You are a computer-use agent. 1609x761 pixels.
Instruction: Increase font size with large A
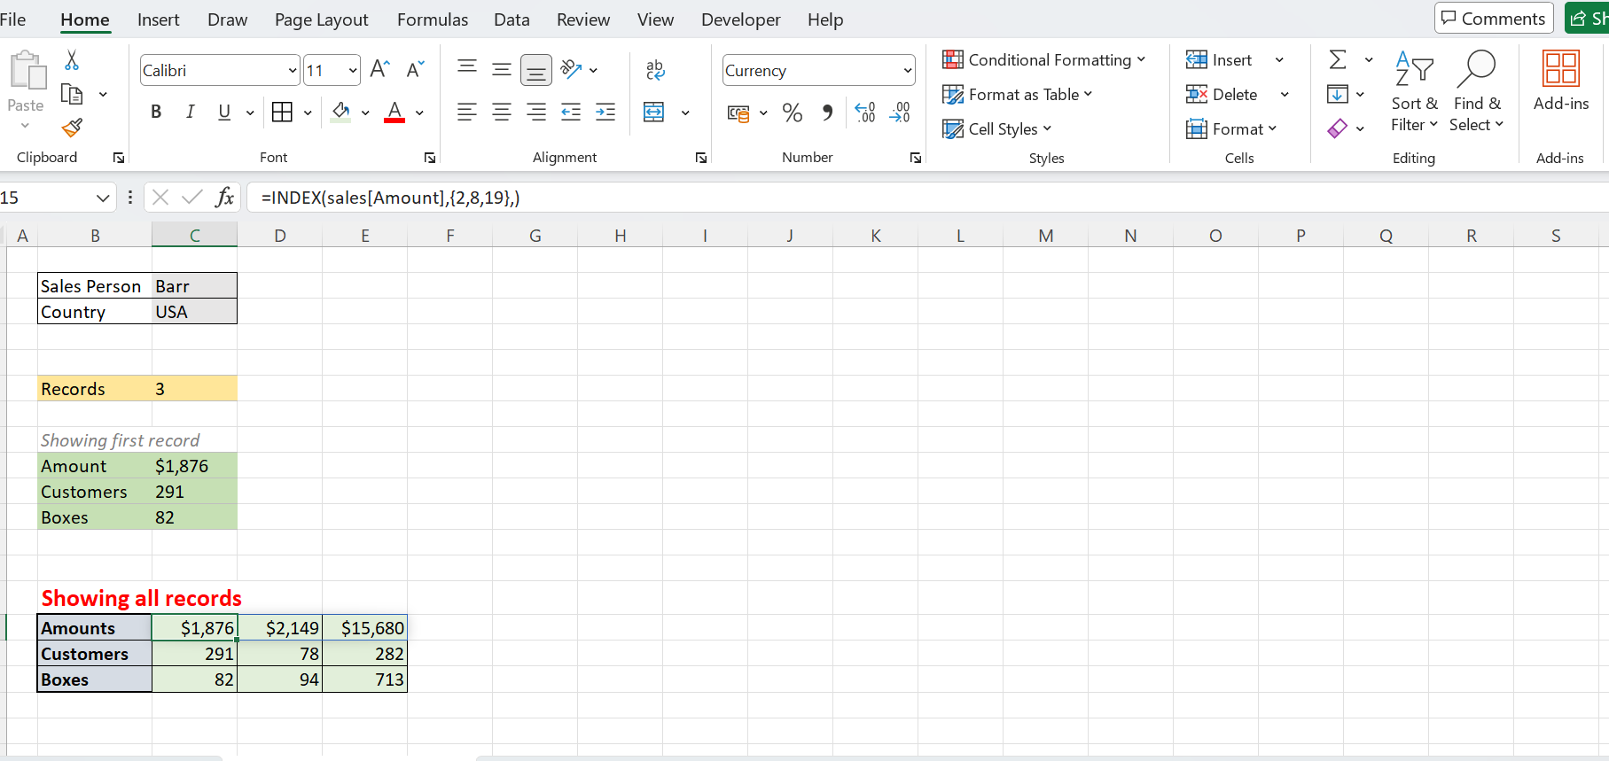pyautogui.click(x=379, y=70)
